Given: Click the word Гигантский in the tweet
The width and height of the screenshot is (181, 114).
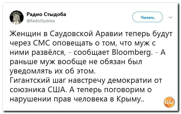Looking at the screenshot, I should (x=30, y=80).
